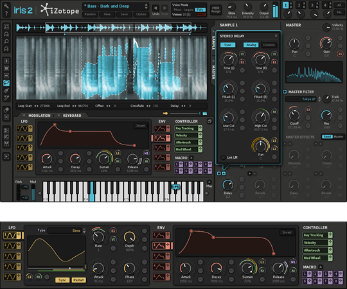The image size is (347, 289).
Task: Click the Random preset button
Action: [x=90, y=14]
